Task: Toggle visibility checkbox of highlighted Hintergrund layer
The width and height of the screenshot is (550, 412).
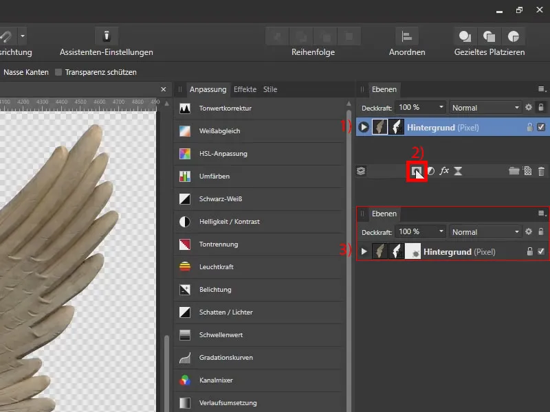Action: (x=541, y=127)
